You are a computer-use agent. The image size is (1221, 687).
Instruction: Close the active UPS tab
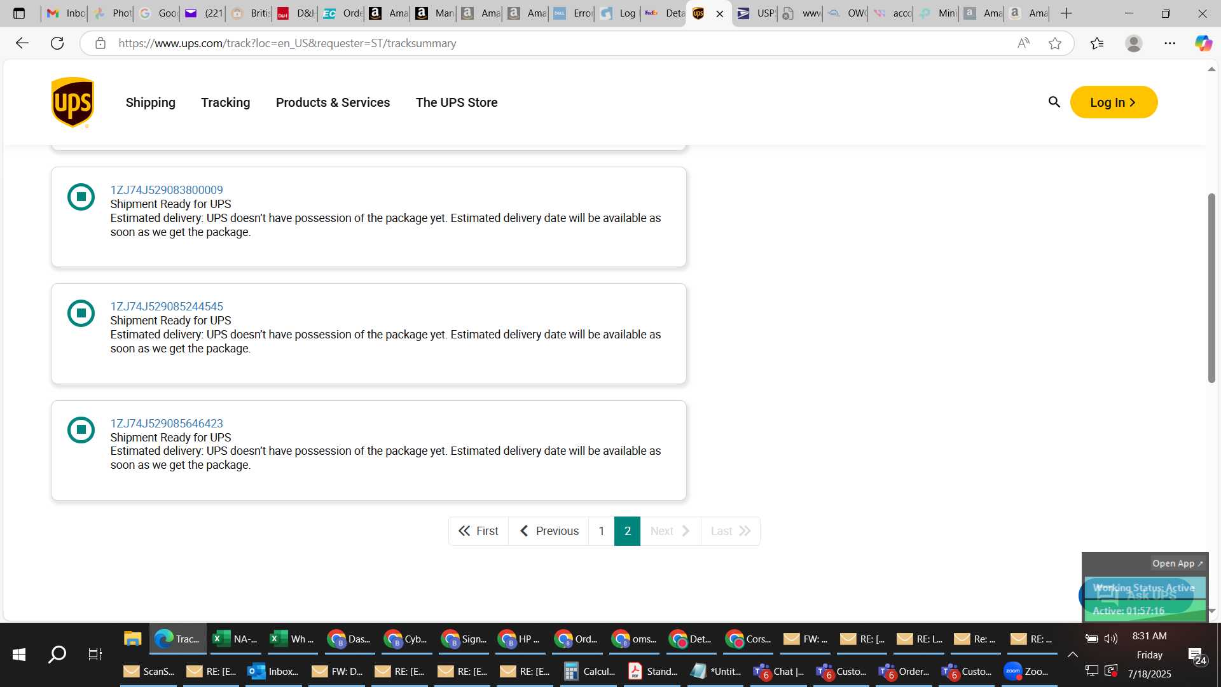(x=720, y=13)
